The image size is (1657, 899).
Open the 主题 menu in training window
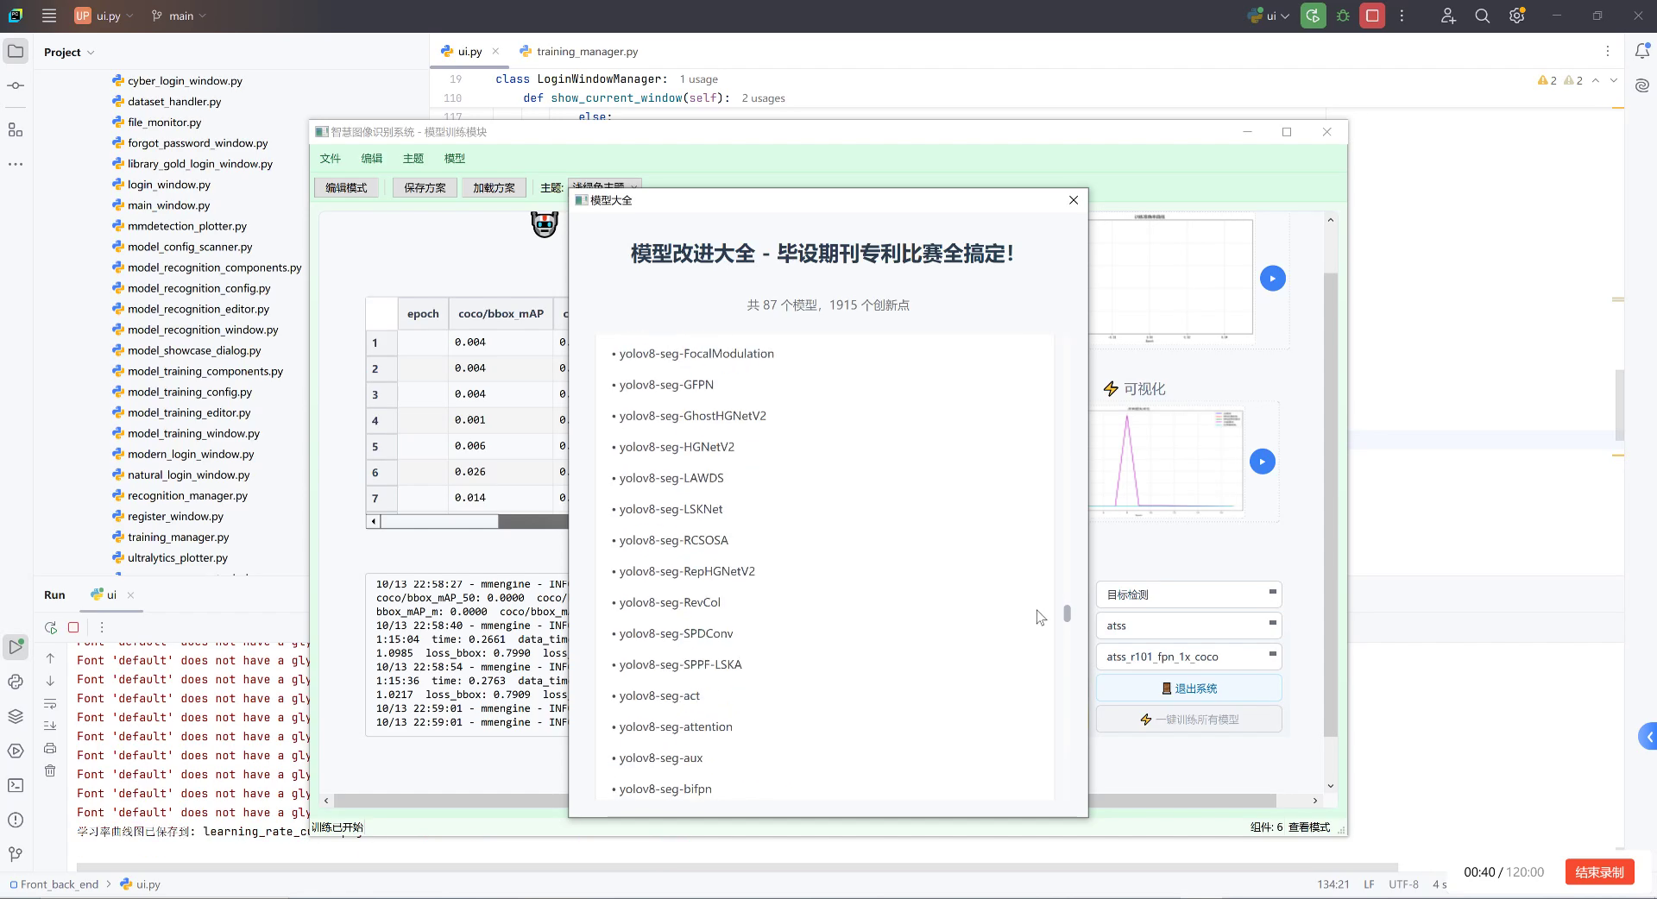pos(413,158)
